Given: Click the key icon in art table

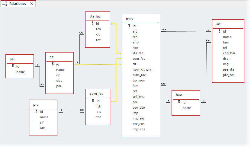Looking at the screenshot, I should click(x=220, y=31).
